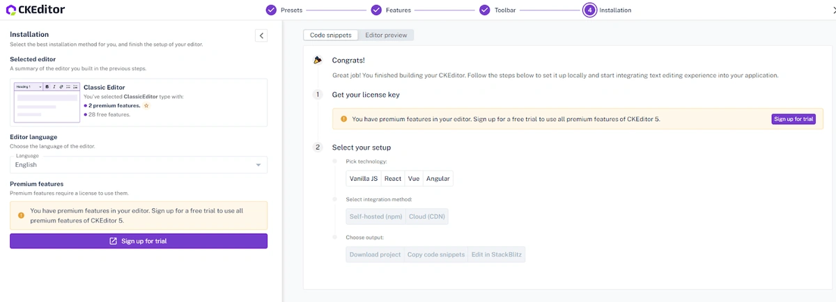
Task: Click the Installation step number 4 icon
Action: point(589,10)
